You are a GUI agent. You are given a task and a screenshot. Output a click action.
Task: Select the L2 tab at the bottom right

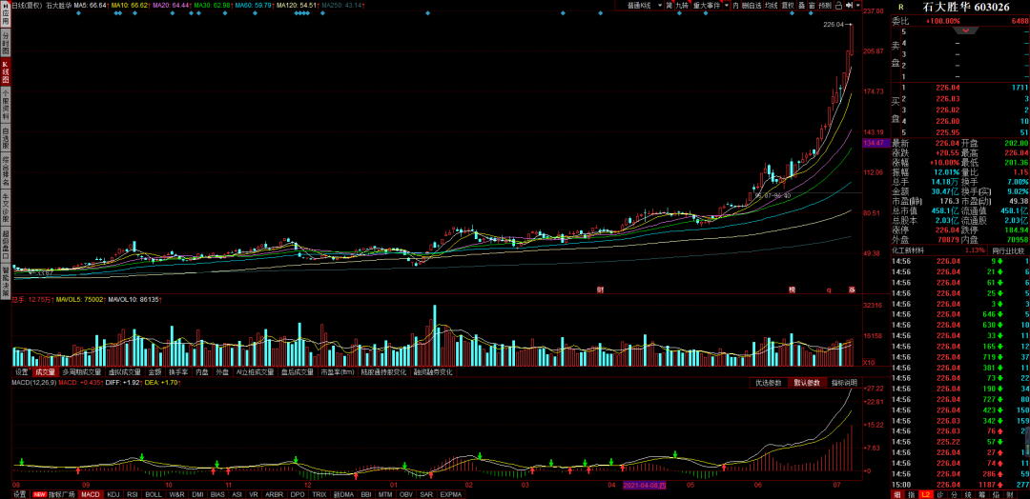[925, 494]
